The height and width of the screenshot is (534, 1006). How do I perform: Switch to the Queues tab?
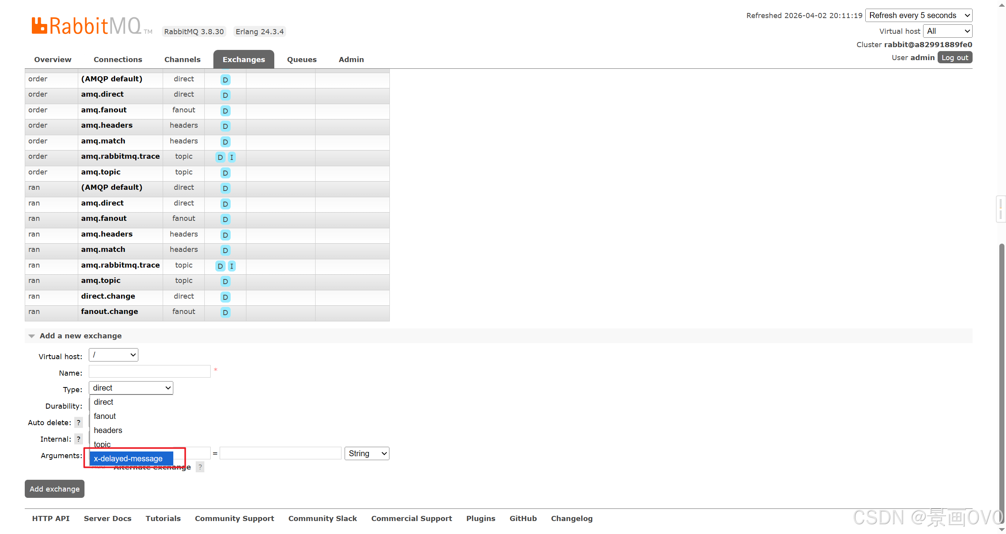[301, 59]
